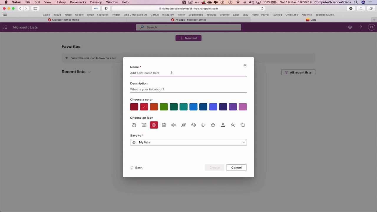The image size is (377, 212).
Task: Open the File menu
Action: [x=28, y=2]
